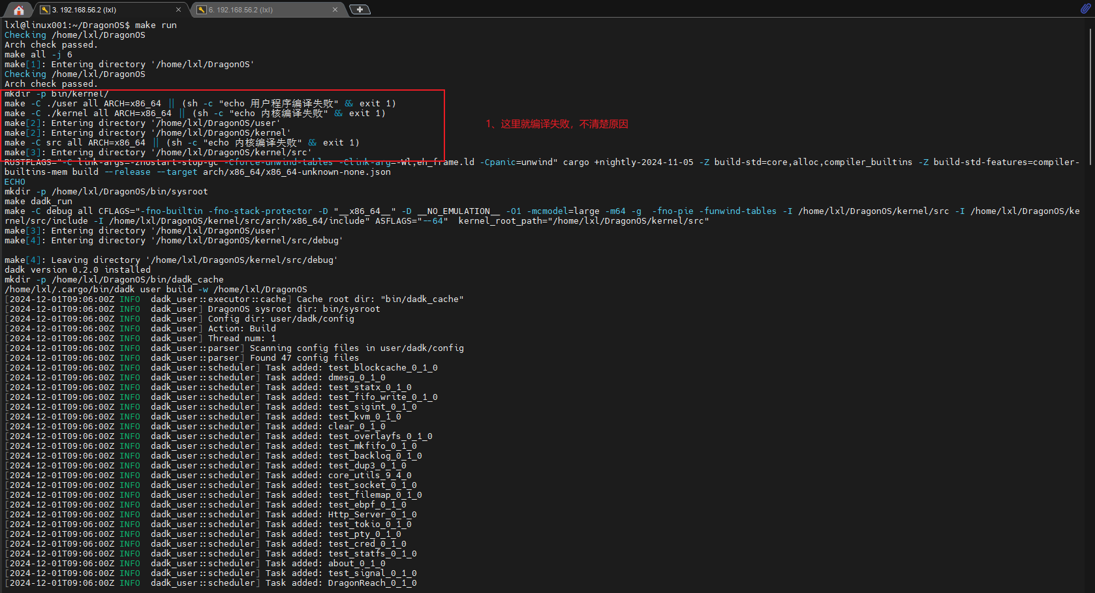This screenshot has height=593, width=1095.
Task: Close the '6. 192.168.56.2 (lxl)' tab
Action: point(335,10)
